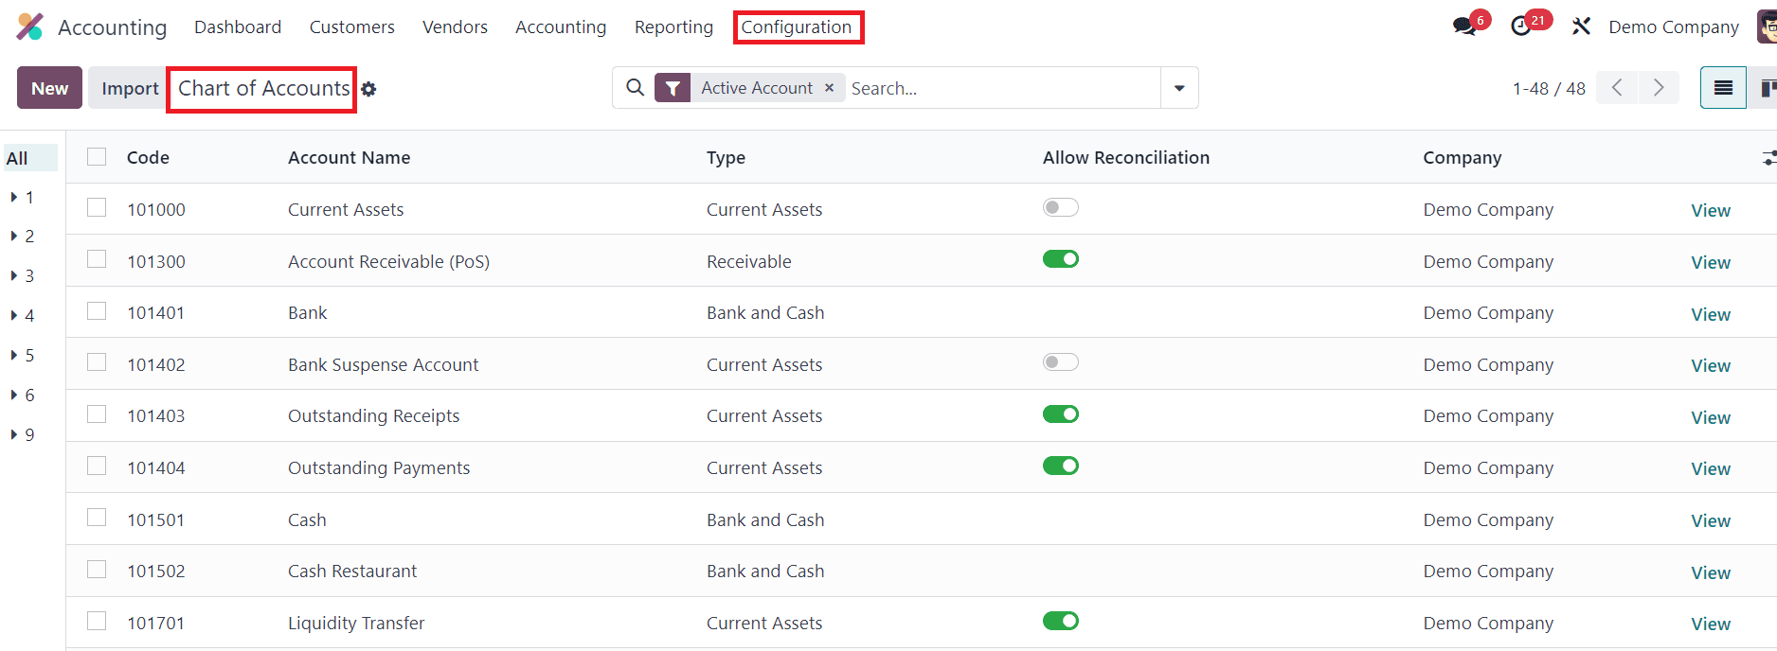Click the Accounting app logo icon
1777x651 pixels.
[30, 26]
